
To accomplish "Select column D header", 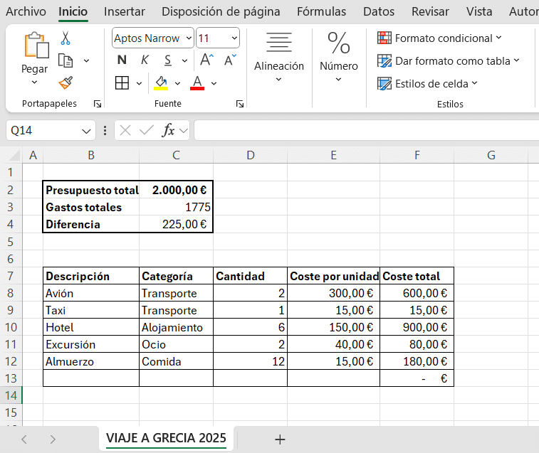I will tap(250, 155).
